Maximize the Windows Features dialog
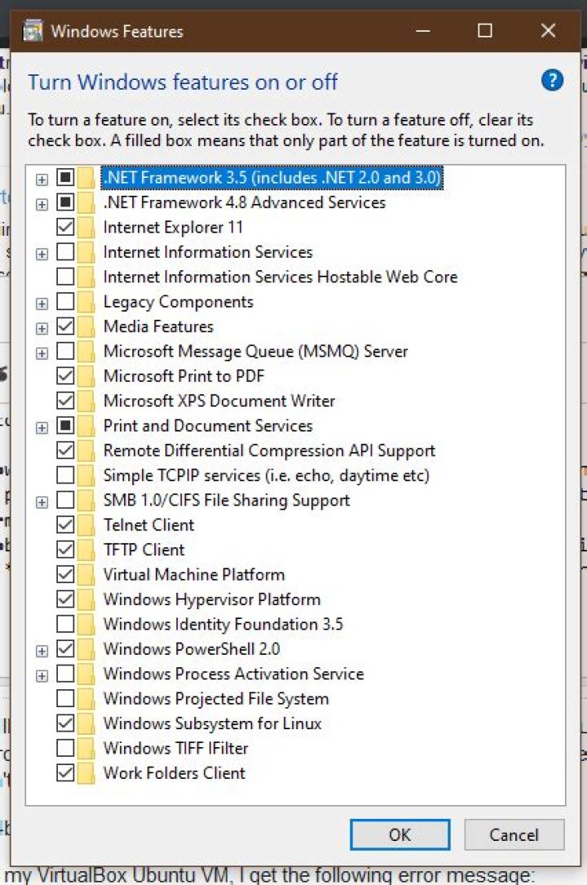The height and width of the screenshot is (885, 587). pos(485,30)
